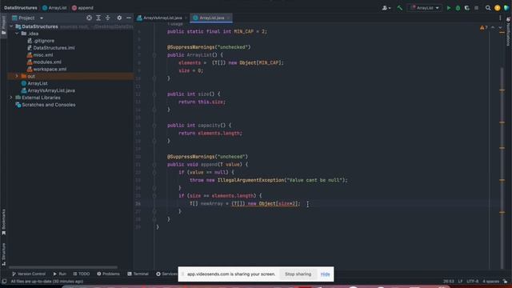The width and height of the screenshot is (512, 288).
Task: Select ArrayVsArrayList.java in project tree
Action: (x=48, y=90)
